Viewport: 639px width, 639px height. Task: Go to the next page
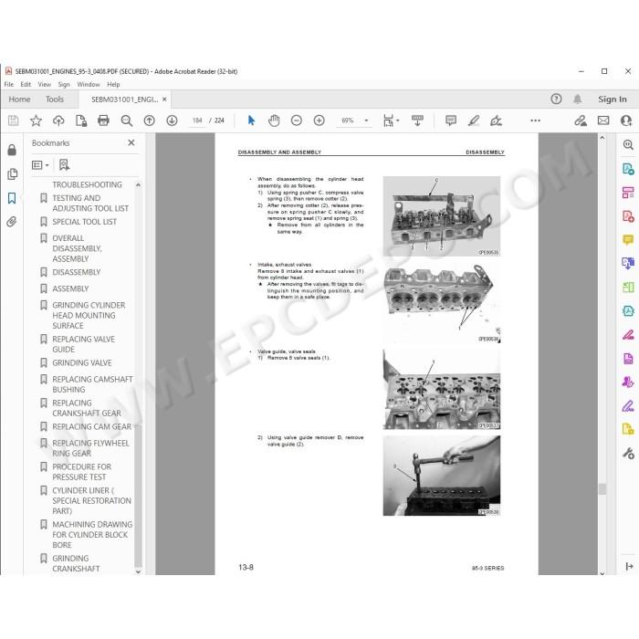[x=172, y=120]
